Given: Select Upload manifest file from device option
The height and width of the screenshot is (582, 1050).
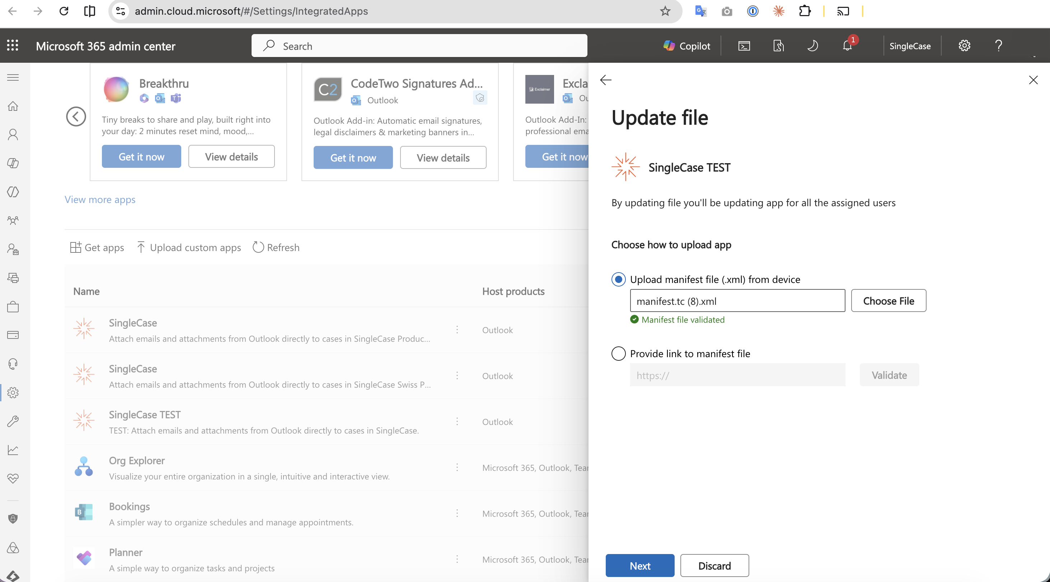Looking at the screenshot, I should click(619, 279).
